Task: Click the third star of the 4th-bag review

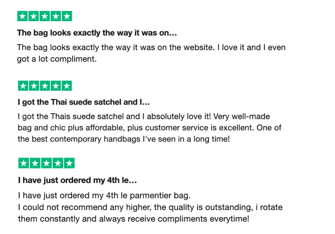Action: pos(46,163)
